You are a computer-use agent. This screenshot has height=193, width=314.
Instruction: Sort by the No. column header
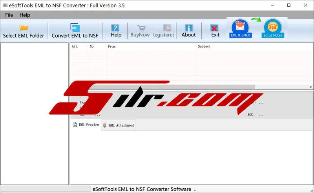[97, 46]
